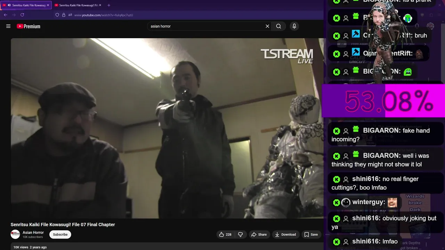This screenshot has height=250, width=445.
Task: Click winterguy's laughing emote in chat
Action: coord(392,202)
